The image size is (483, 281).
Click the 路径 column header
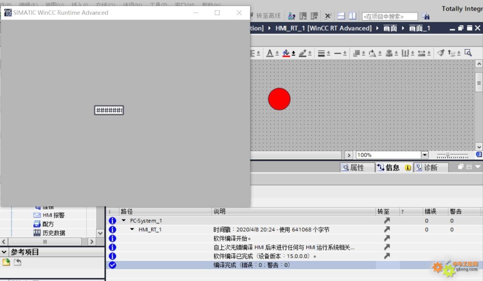pyautogui.click(x=165, y=211)
